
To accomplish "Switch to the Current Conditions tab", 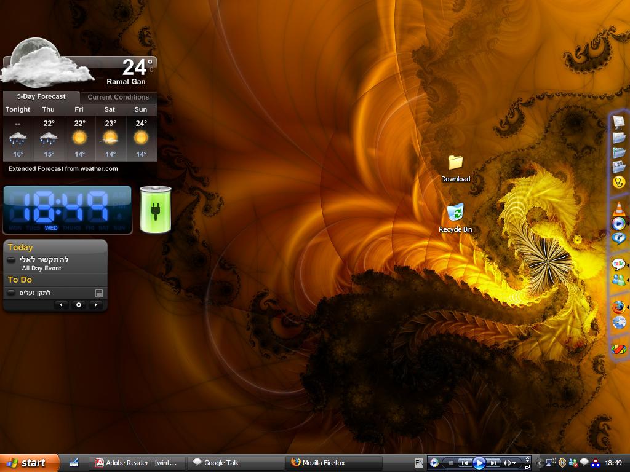I will point(118,97).
